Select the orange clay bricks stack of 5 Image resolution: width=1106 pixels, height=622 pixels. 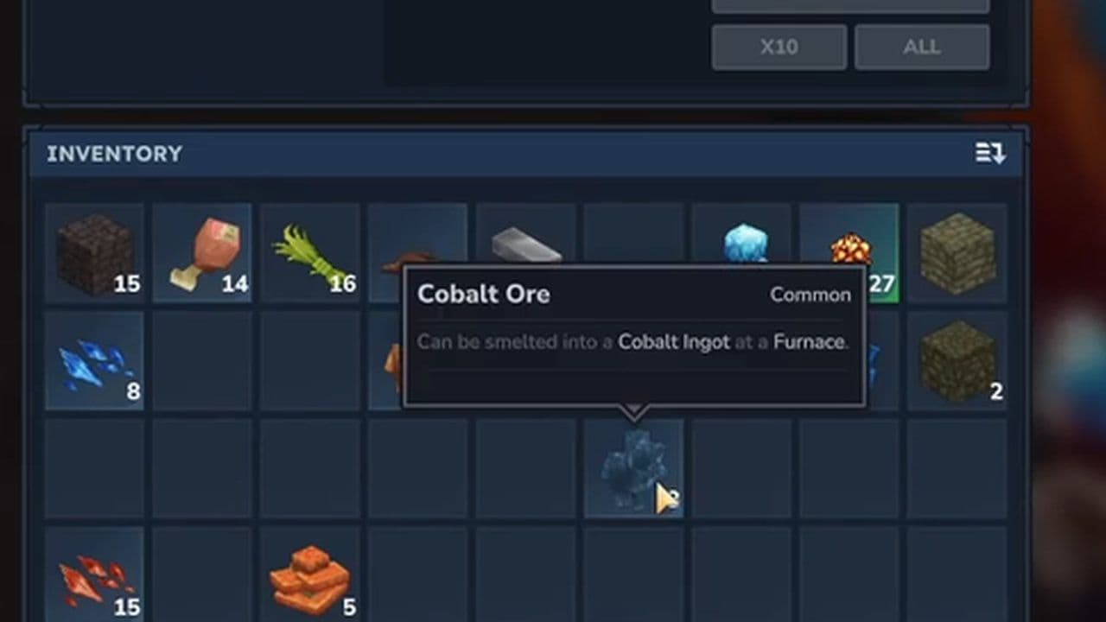click(x=310, y=574)
